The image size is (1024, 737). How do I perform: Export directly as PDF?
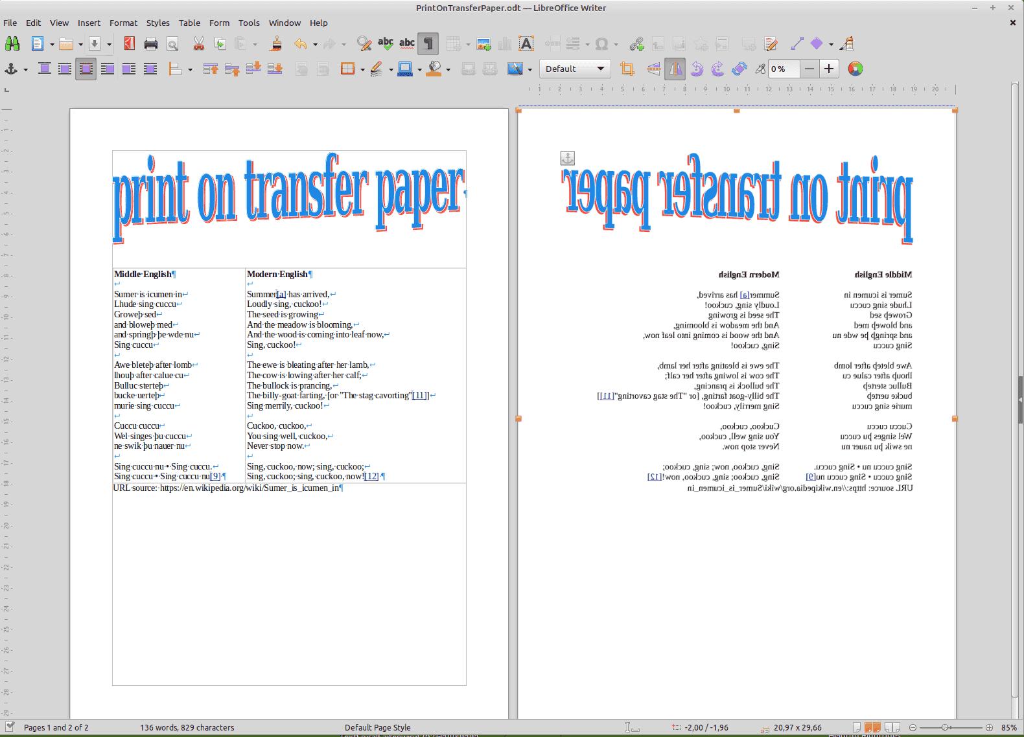(130, 44)
